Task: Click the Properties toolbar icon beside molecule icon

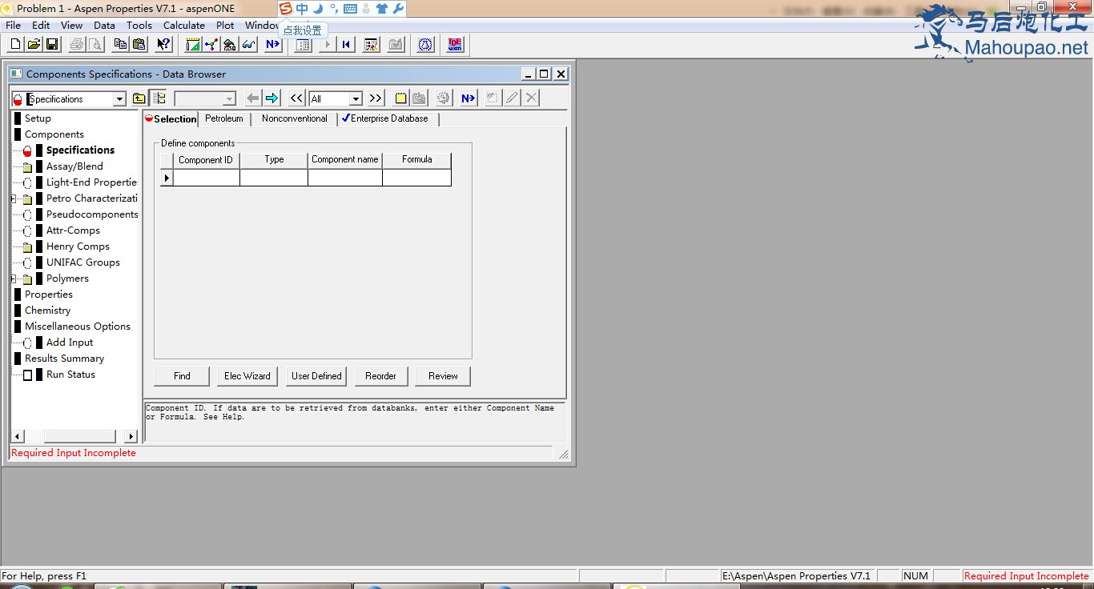Action: pos(230,45)
